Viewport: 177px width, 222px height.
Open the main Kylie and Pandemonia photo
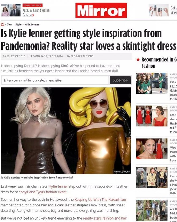(x=66, y=131)
